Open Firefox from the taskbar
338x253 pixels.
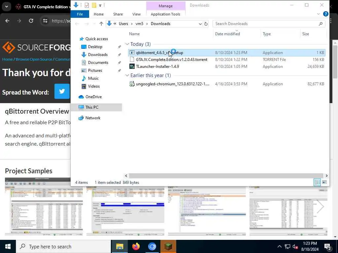(x=136, y=246)
